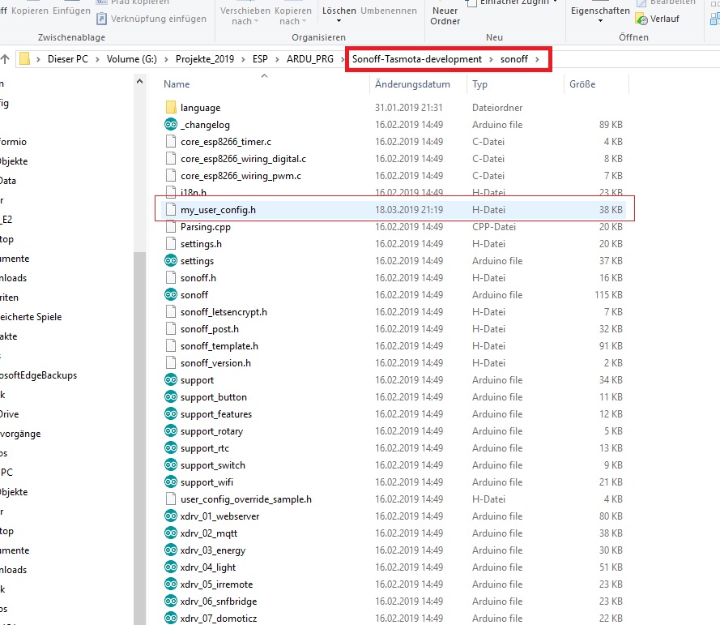Screen dimensions: 720x625
Task: Click the support_button Arduino icon
Action: [171, 396]
